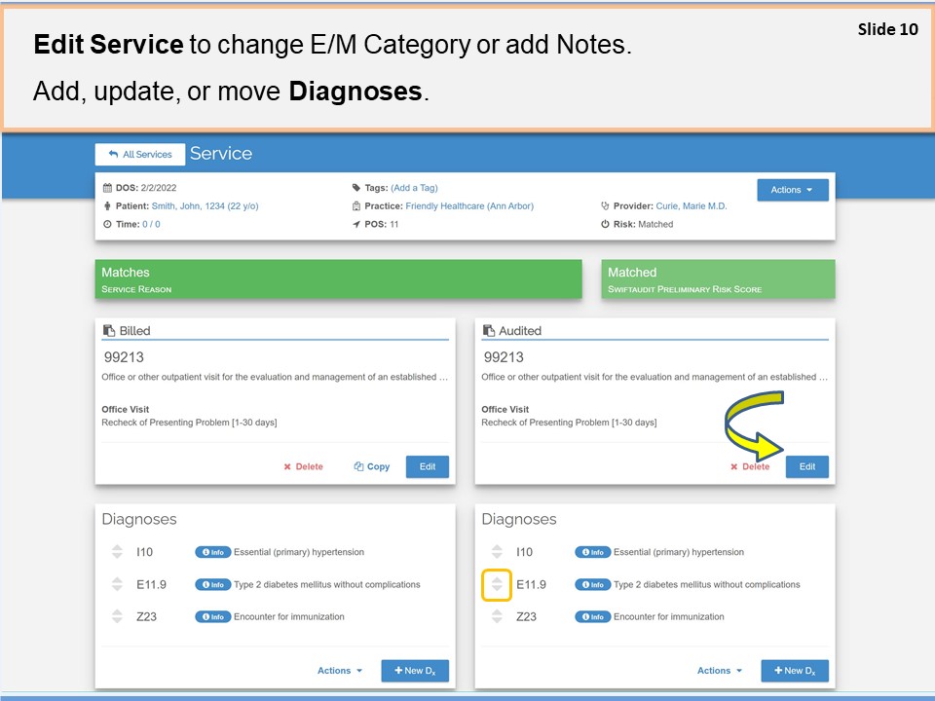Click reorder arrows for Billed E11.9 diagnosis

(117, 585)
